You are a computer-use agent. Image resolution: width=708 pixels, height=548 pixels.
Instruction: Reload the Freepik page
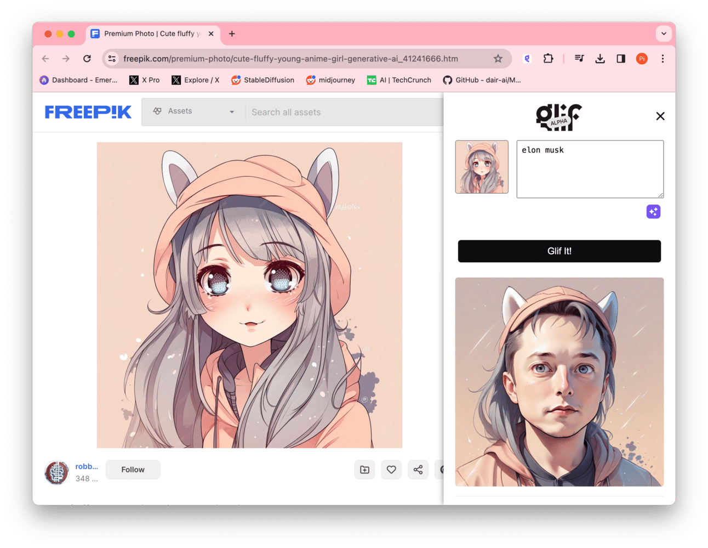point(87,59)
